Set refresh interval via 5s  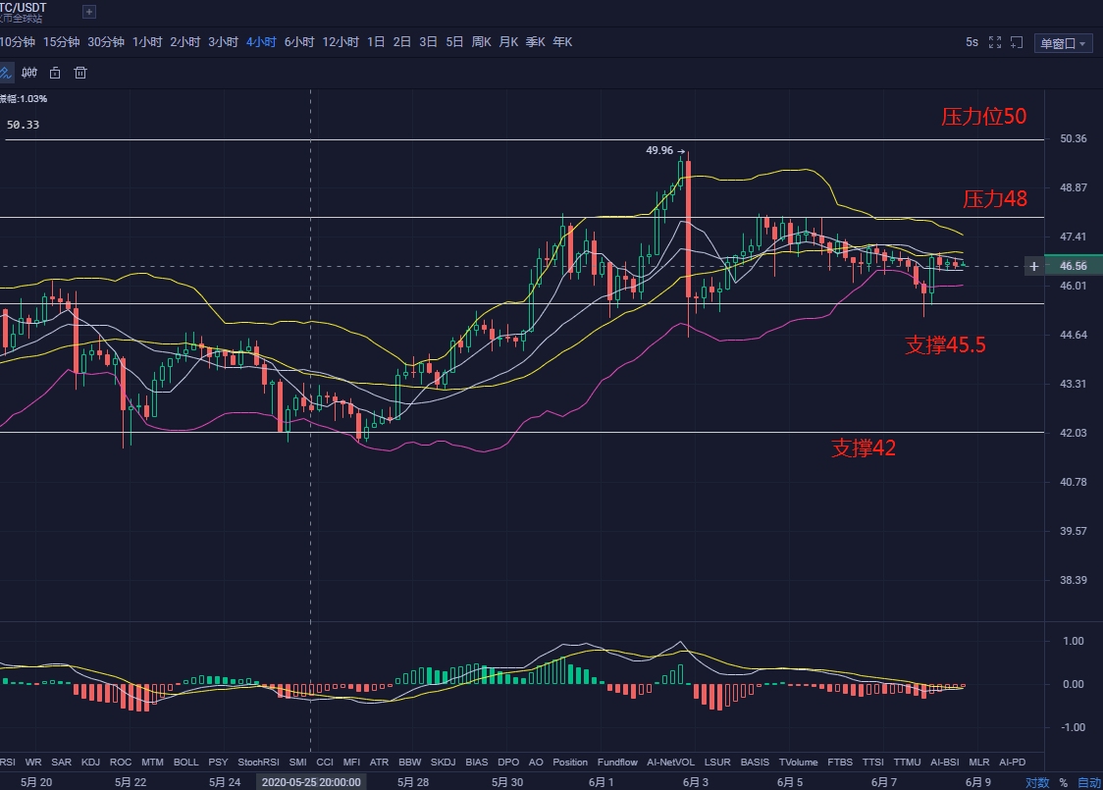[x=972, y=42]
